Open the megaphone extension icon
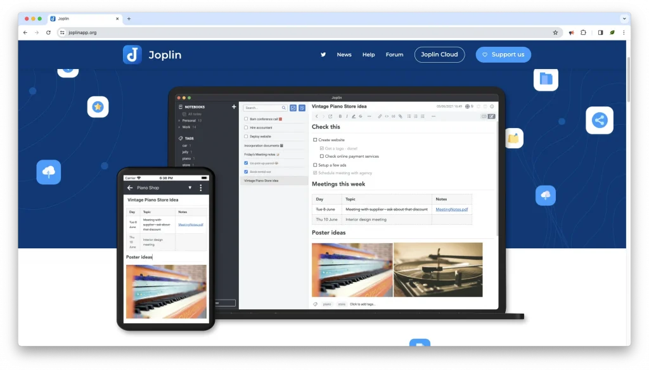Image resolution: width=649 pixels, height=370 pixels. [571, 32]
